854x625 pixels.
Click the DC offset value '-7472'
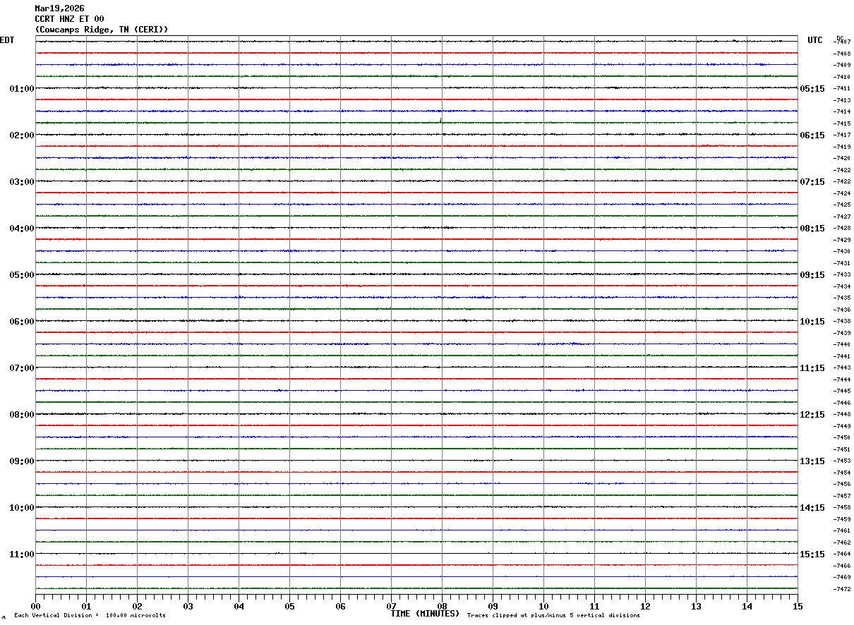842,589
